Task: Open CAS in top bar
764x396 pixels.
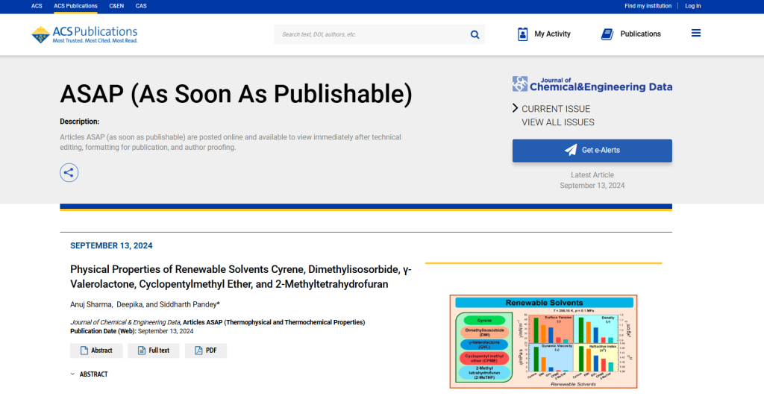Action: [x=141, y=6]
